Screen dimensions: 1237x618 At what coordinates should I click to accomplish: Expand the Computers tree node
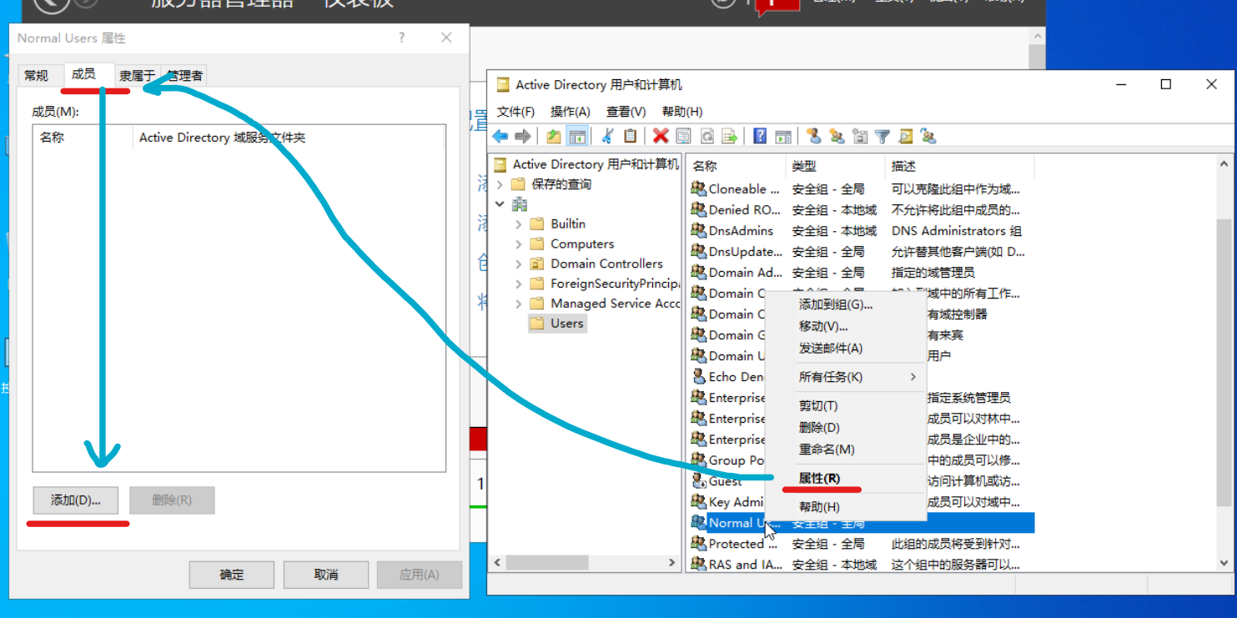[x=518, y=244]
